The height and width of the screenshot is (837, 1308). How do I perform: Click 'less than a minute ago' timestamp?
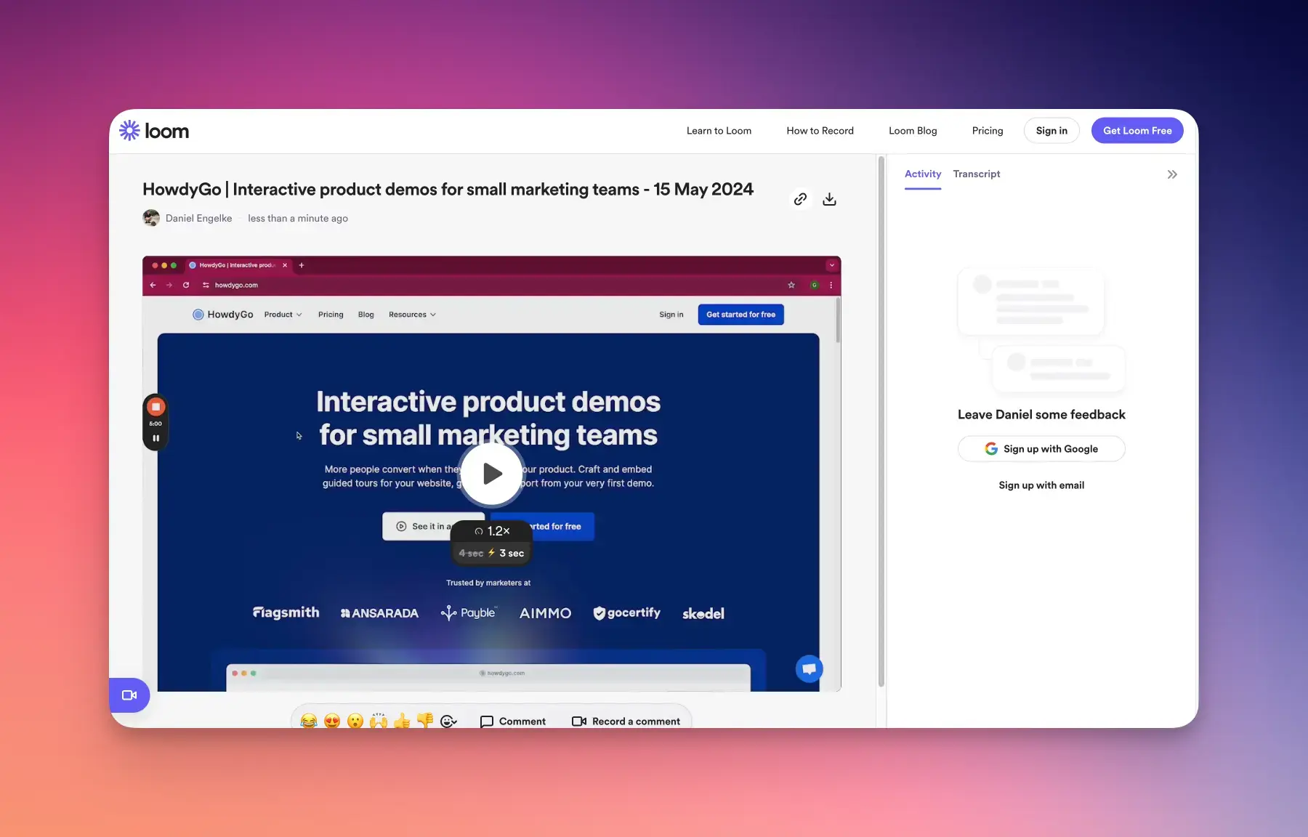(x=298, y=218)
